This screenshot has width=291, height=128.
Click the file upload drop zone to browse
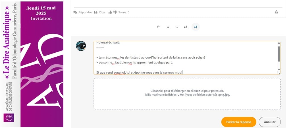click(187, 93)
